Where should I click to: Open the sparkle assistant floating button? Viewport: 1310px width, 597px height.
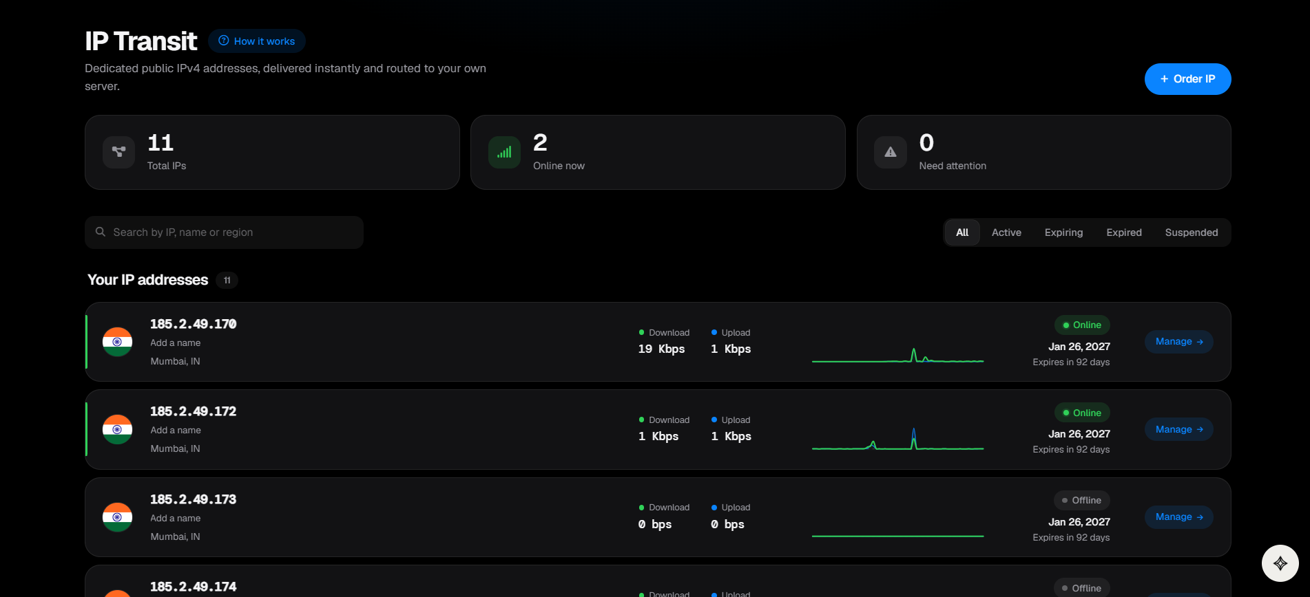(1280, 563)
